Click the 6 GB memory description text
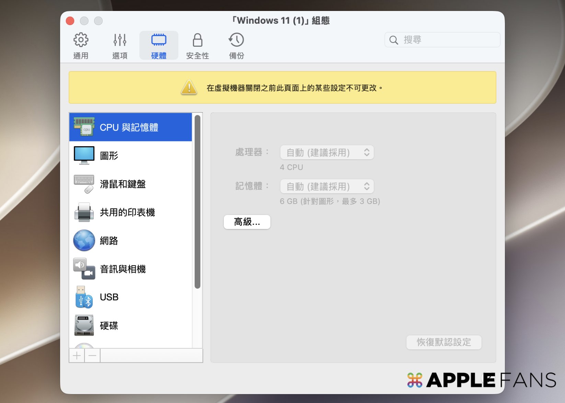Viewport: 565px width, 403px height. 330,201
